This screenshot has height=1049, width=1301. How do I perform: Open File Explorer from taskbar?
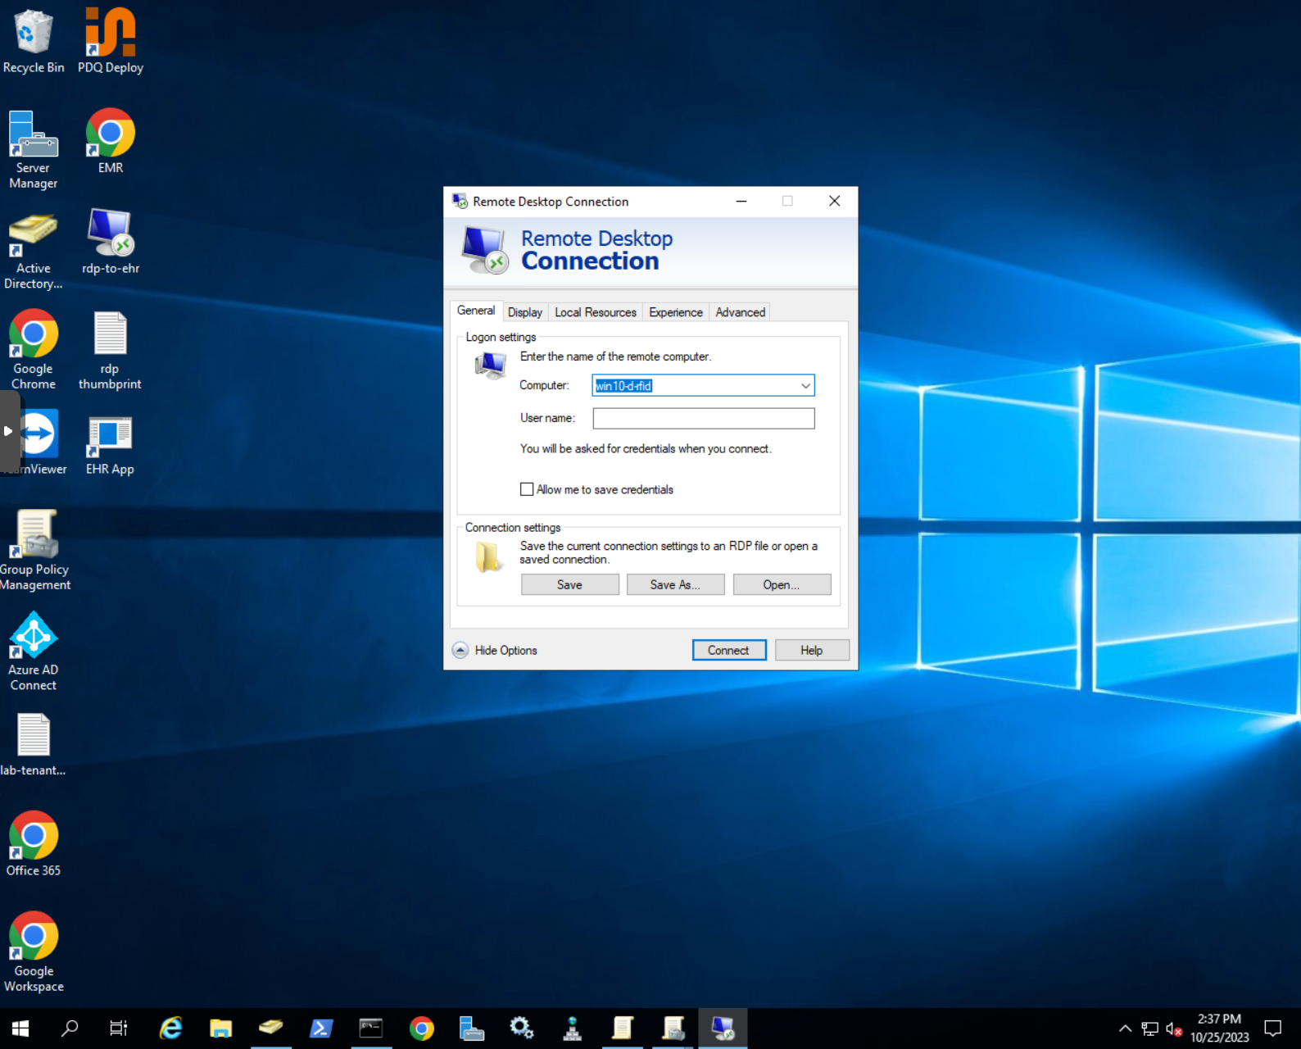(x=220, y=1029)
